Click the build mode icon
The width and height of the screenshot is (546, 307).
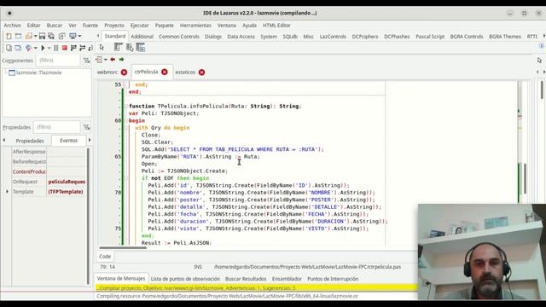(x=28, y=48)
